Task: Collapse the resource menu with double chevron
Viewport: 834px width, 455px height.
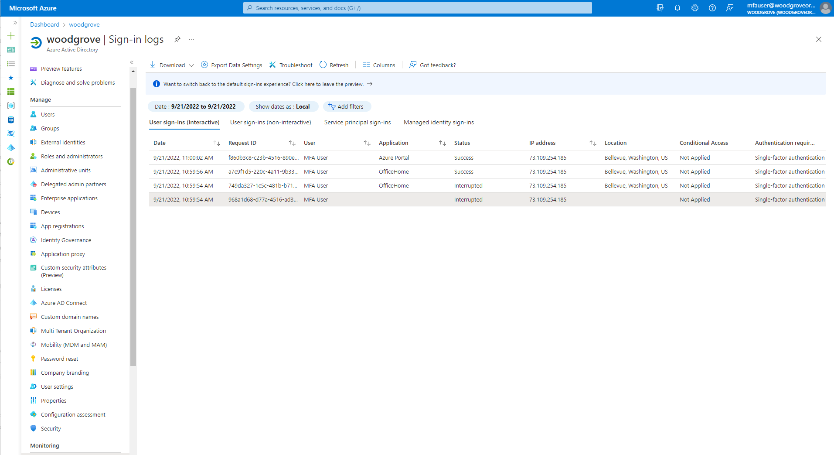Action: point(132,62)
